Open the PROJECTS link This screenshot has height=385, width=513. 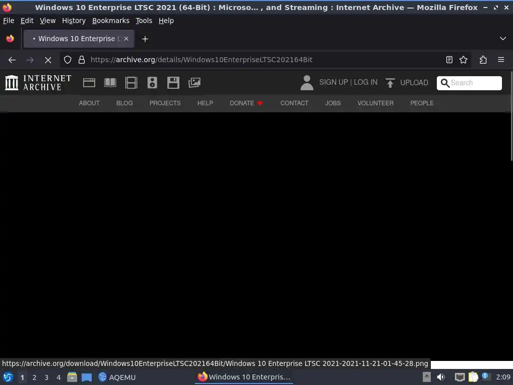pyautogui.click(x=165, y=103)
